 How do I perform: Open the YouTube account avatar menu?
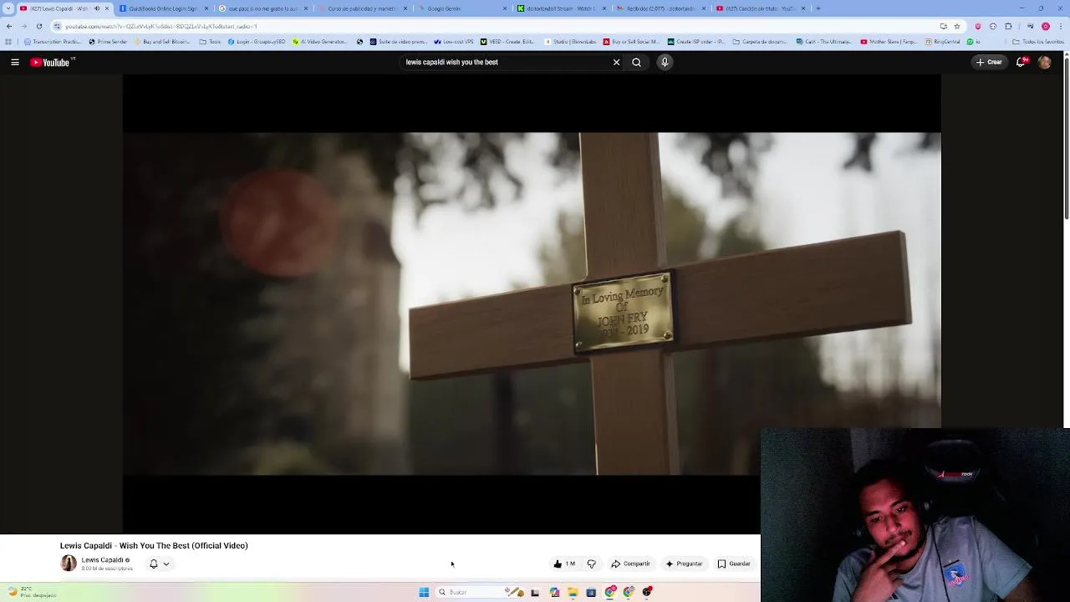[1044, 62]
